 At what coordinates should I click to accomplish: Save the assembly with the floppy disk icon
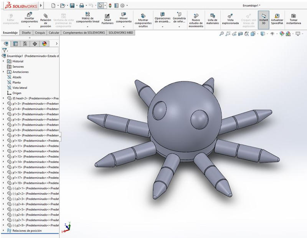click(72, 5)
